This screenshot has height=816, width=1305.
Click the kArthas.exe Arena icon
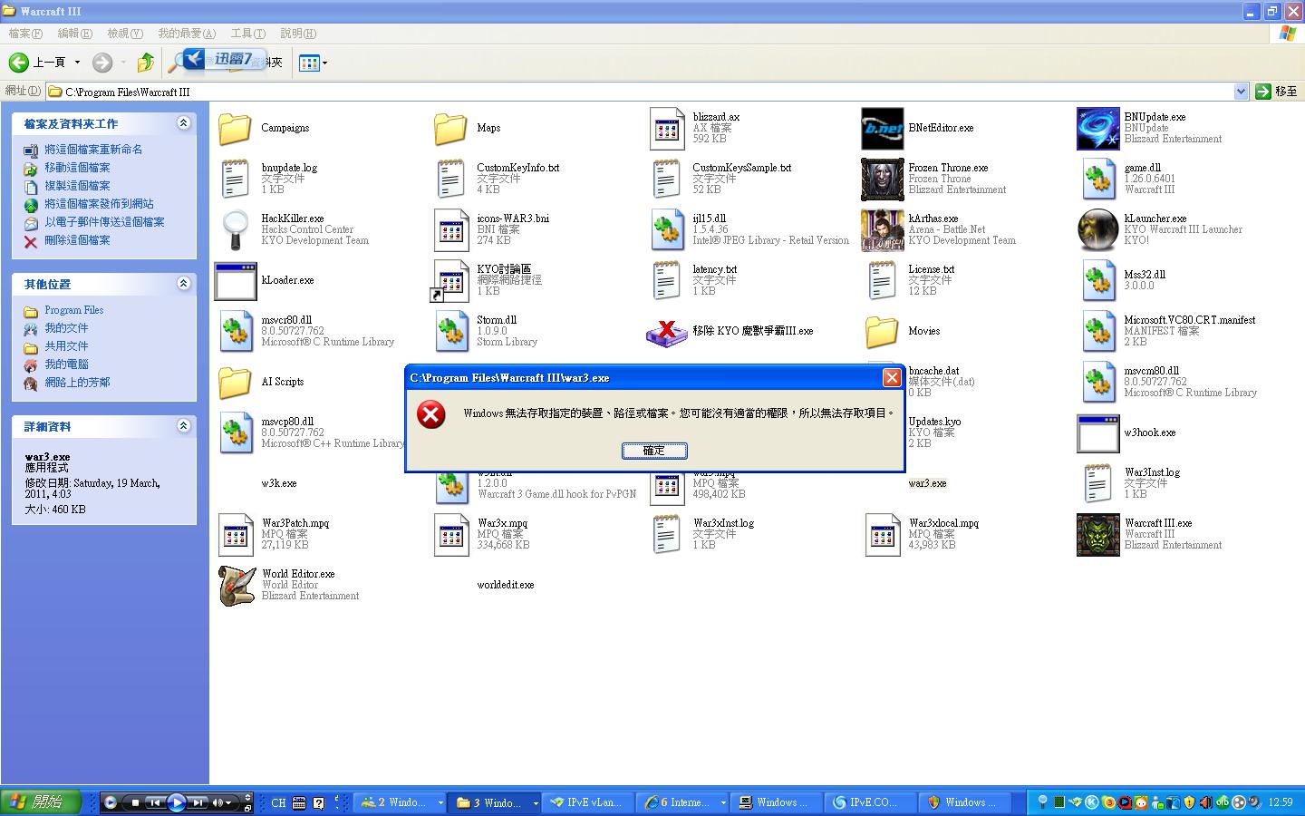point(882,230)
